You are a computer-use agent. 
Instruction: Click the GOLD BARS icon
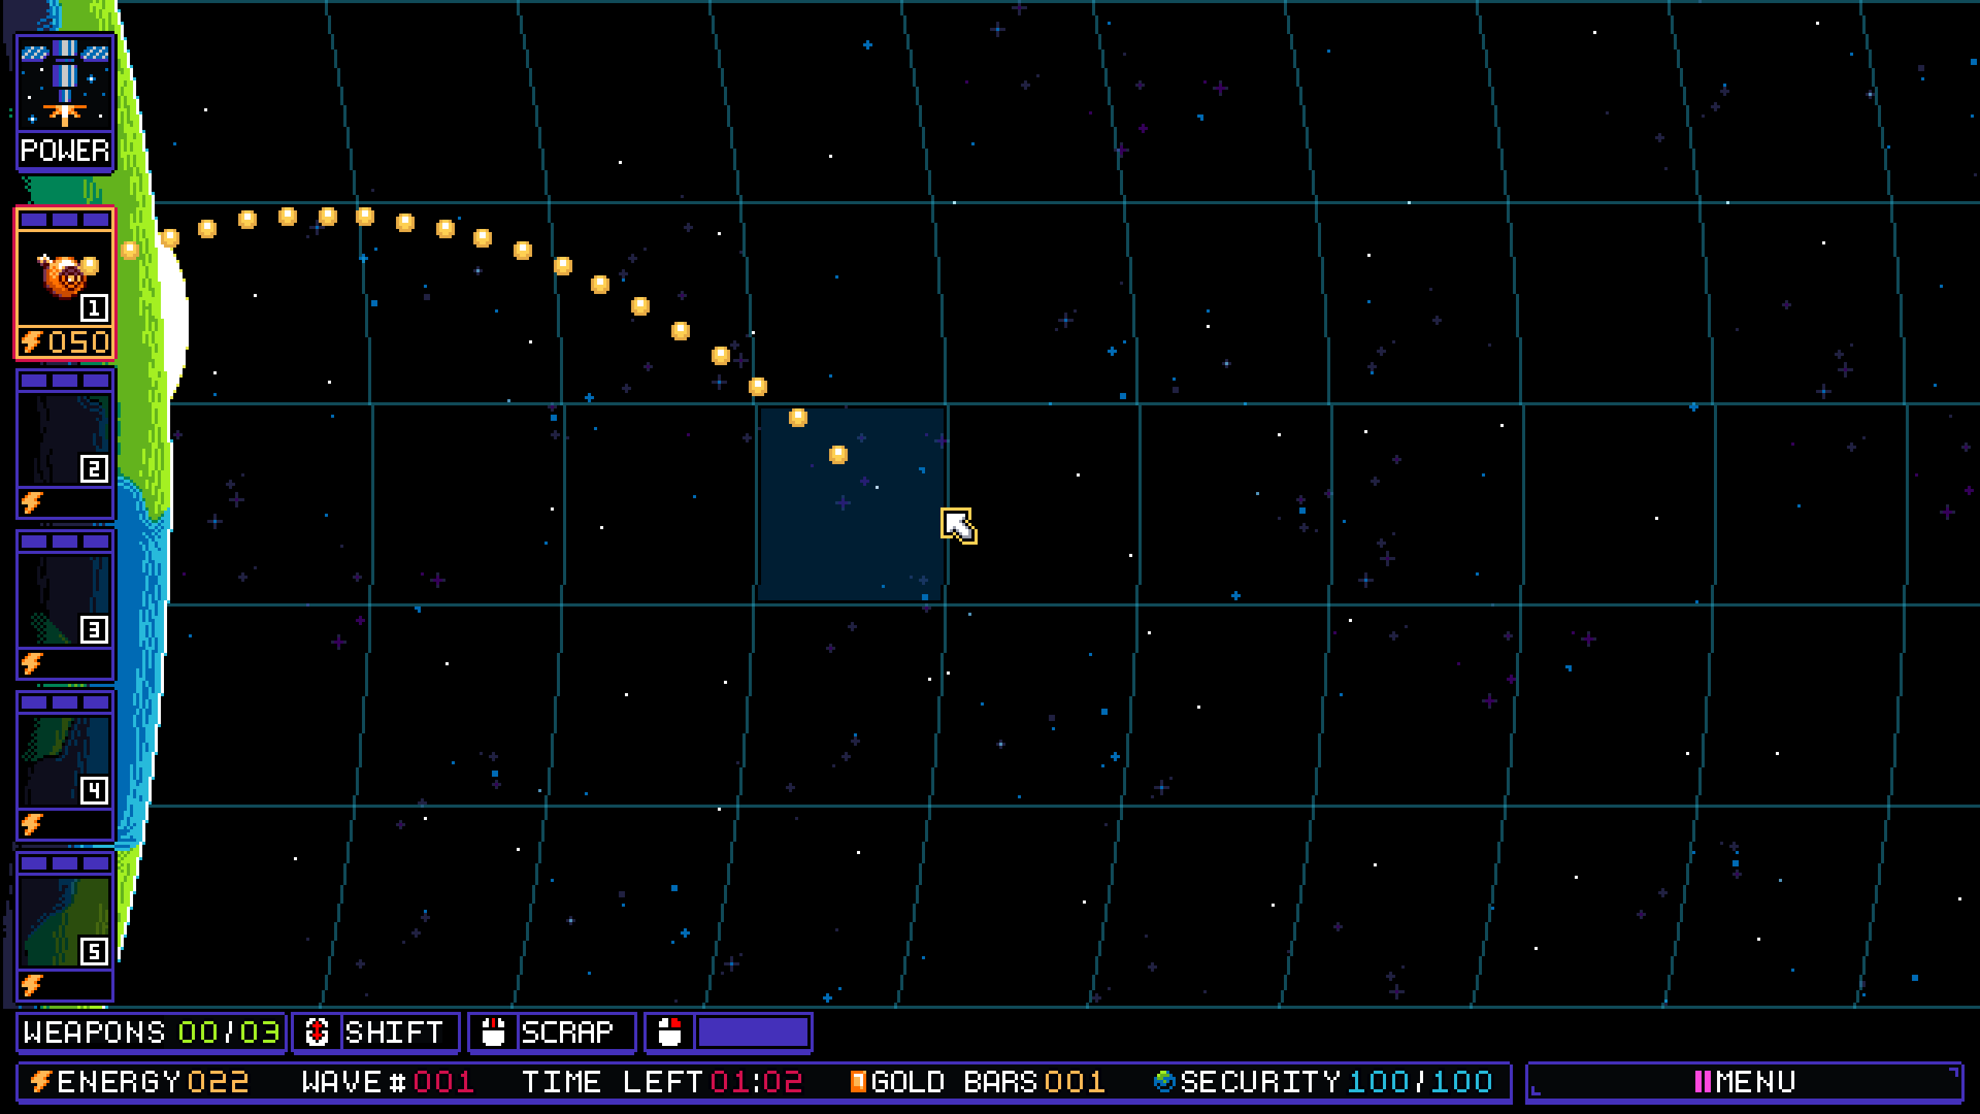point(858,1081)
